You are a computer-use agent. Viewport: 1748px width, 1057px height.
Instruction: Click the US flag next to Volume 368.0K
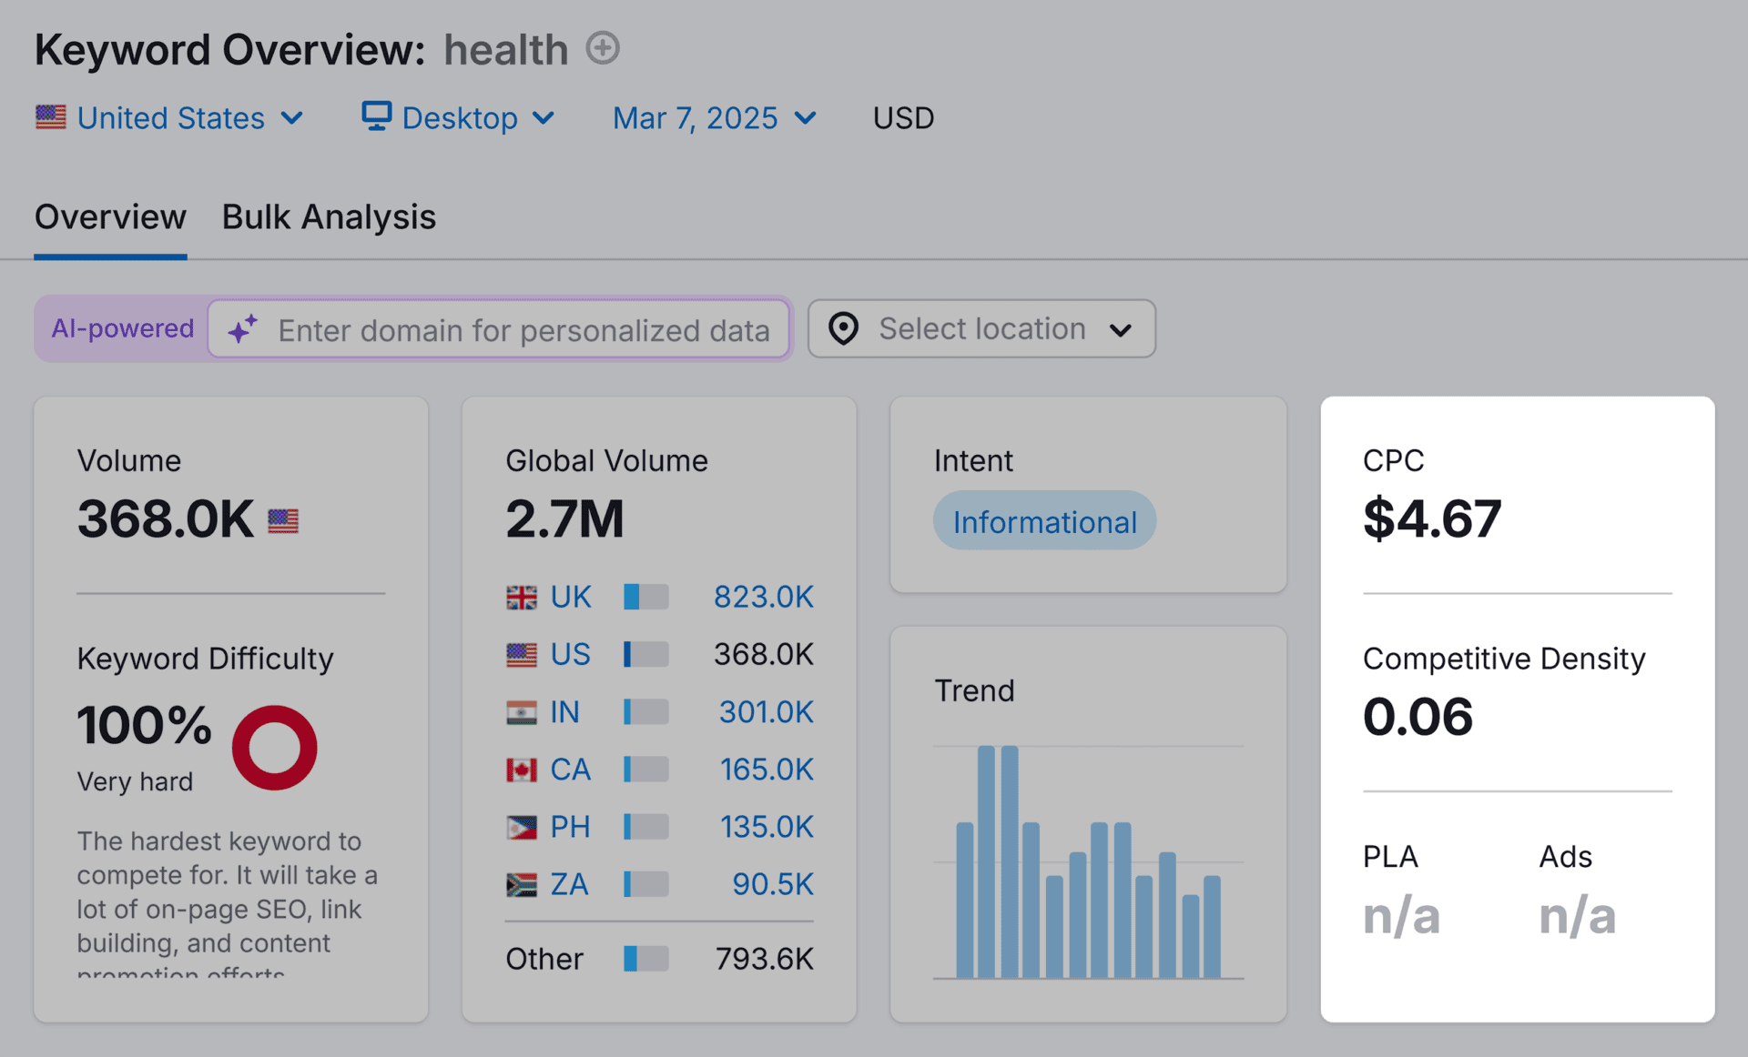click(283, 520)
